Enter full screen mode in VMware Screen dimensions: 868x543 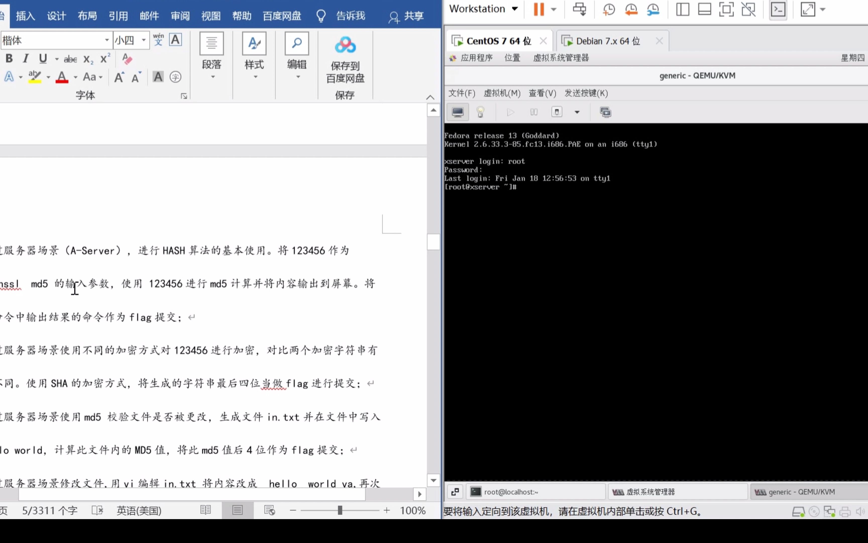tap(726, 10)
